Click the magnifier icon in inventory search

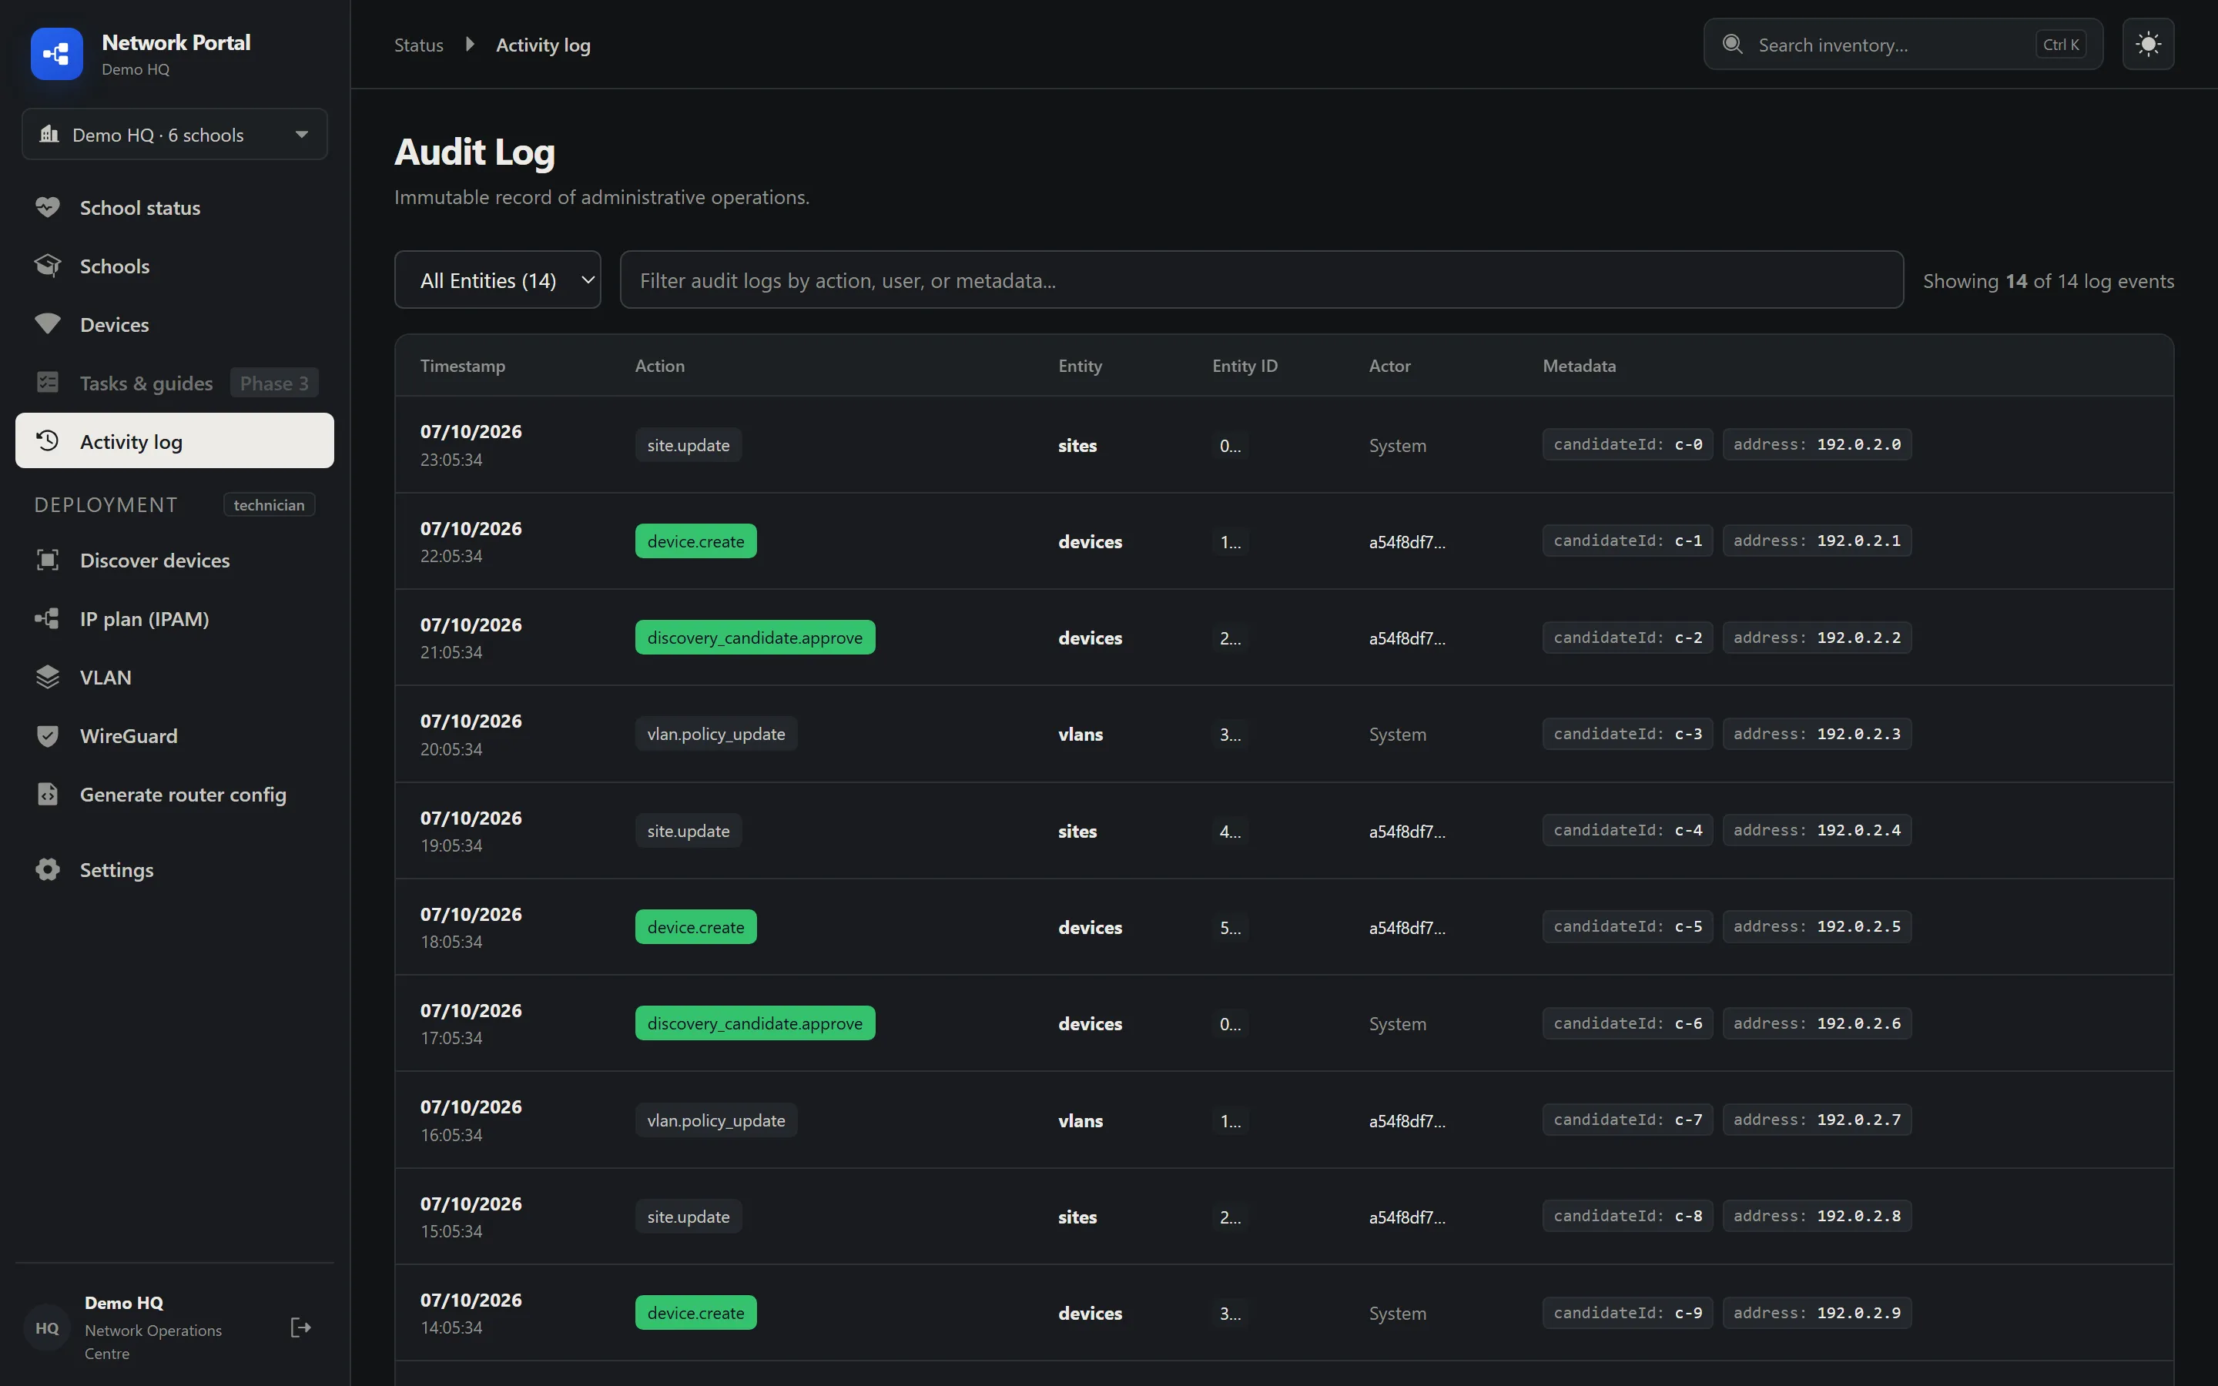[1732, 44]
